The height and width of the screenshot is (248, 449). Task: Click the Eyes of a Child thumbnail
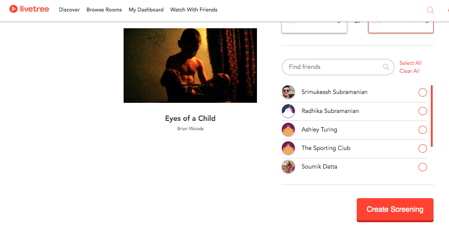pos(190,65)
